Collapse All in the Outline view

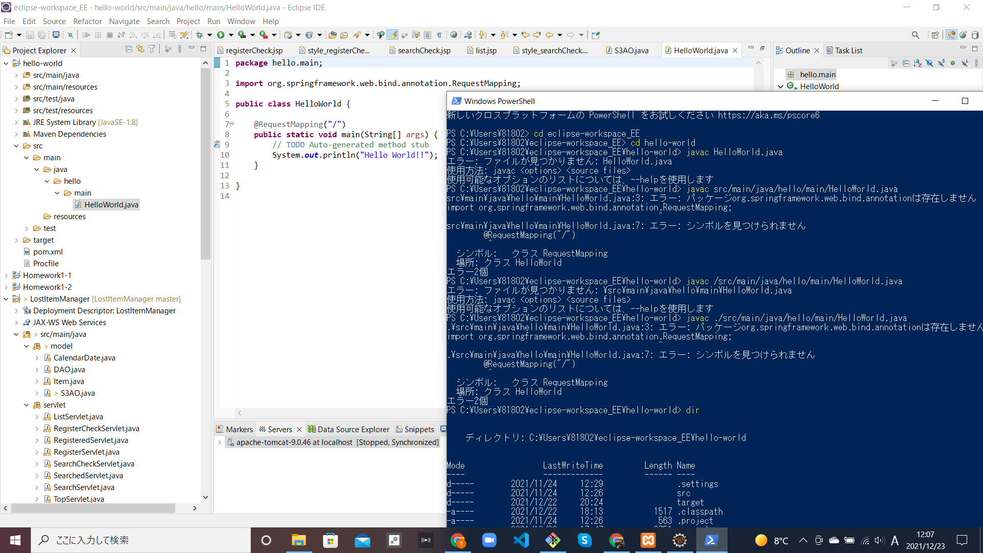coord(906,63)
